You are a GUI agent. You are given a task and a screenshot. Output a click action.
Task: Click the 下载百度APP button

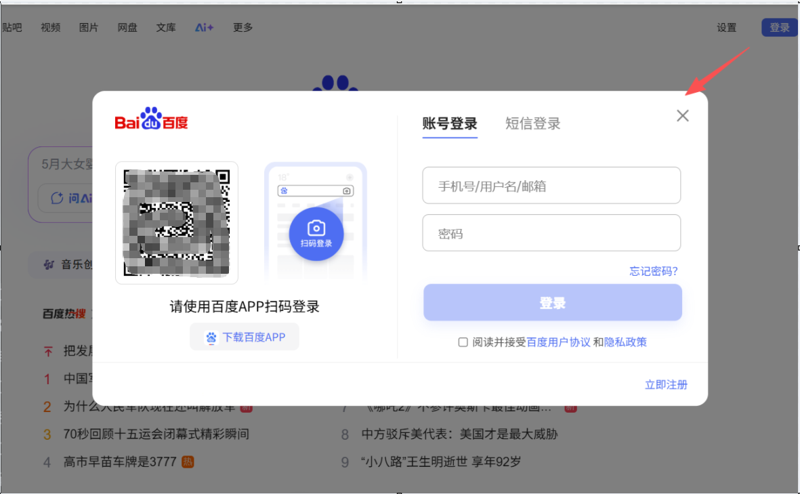click(245, 337)
